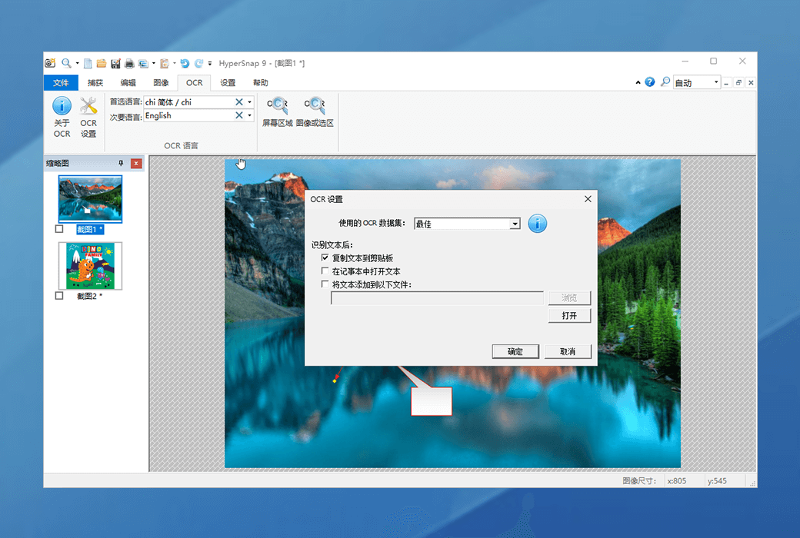Viewport: 800px width, 538px height.
Task: Uncheck 复制文本到剪贴板 checkbox
Action: pos(325,258)
